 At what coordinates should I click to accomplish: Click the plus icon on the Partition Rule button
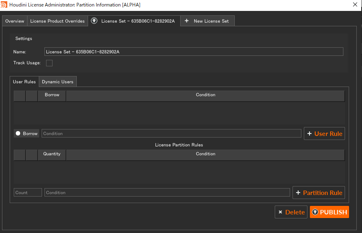tap(298, 193)
